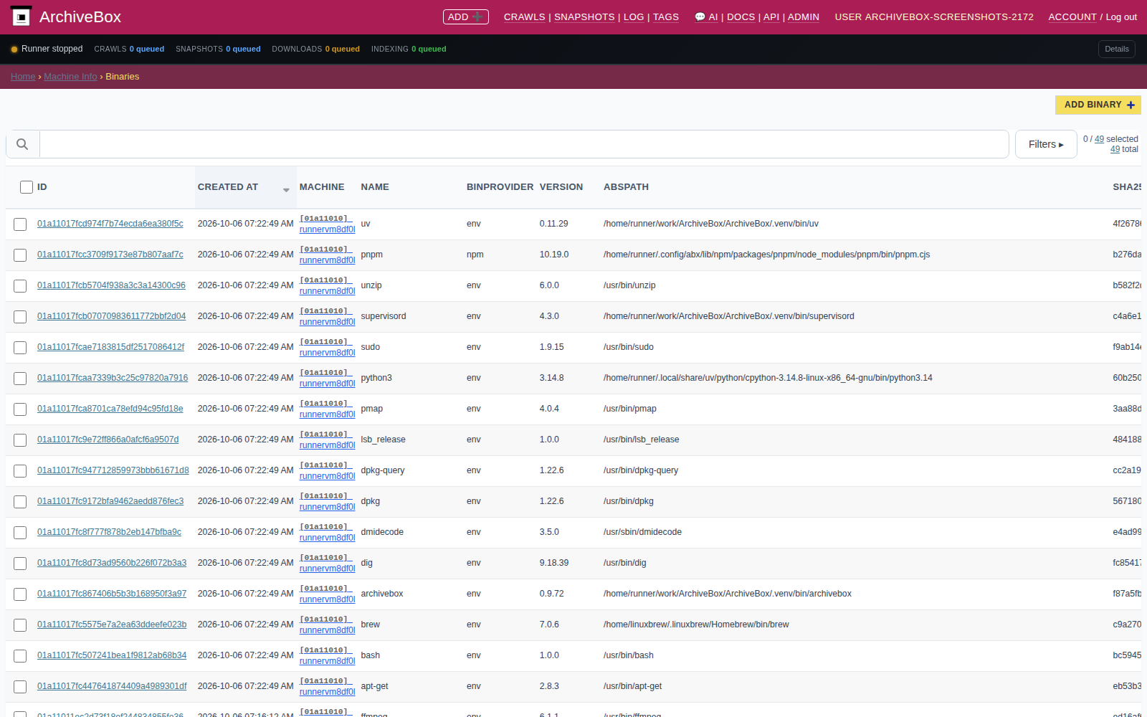The width and height of the screenshot is (1147, 717).
Task: Click the search magnifier icon
Action: (x=22, y=144)
